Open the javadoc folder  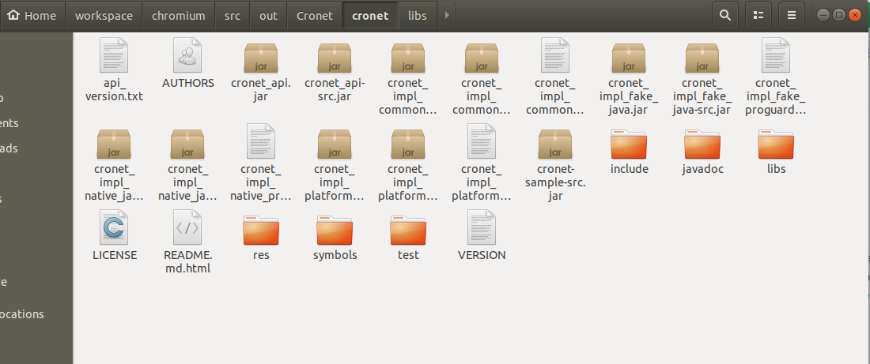[702, 144]
